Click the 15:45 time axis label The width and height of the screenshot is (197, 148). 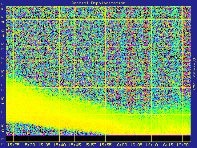pyautogui.click(x=75, y=145)
